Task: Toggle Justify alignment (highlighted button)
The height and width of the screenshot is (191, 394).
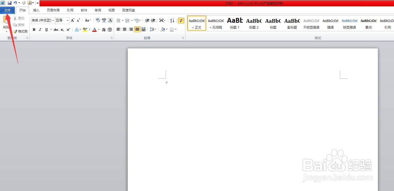Action: [x=137, y=29]
